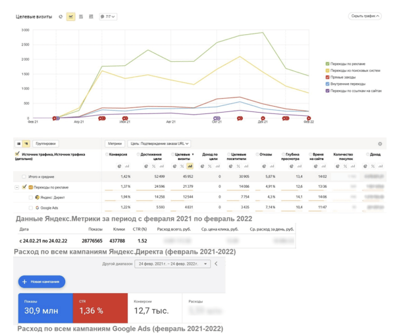Click sort arrow on Целевые визиты header

tap(193, 154)
